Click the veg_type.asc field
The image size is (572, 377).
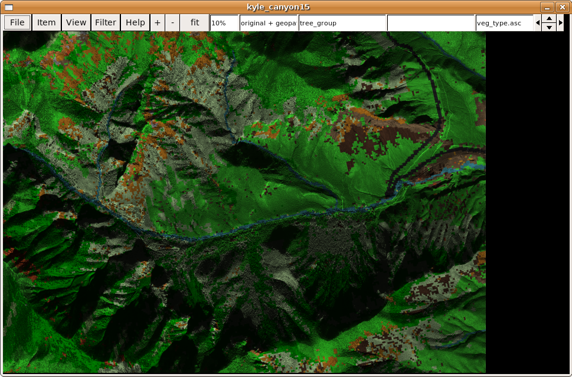tap(504, 23)
